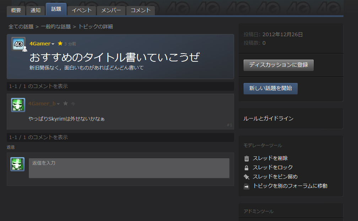Open the イベント tab

coord(82,10)
